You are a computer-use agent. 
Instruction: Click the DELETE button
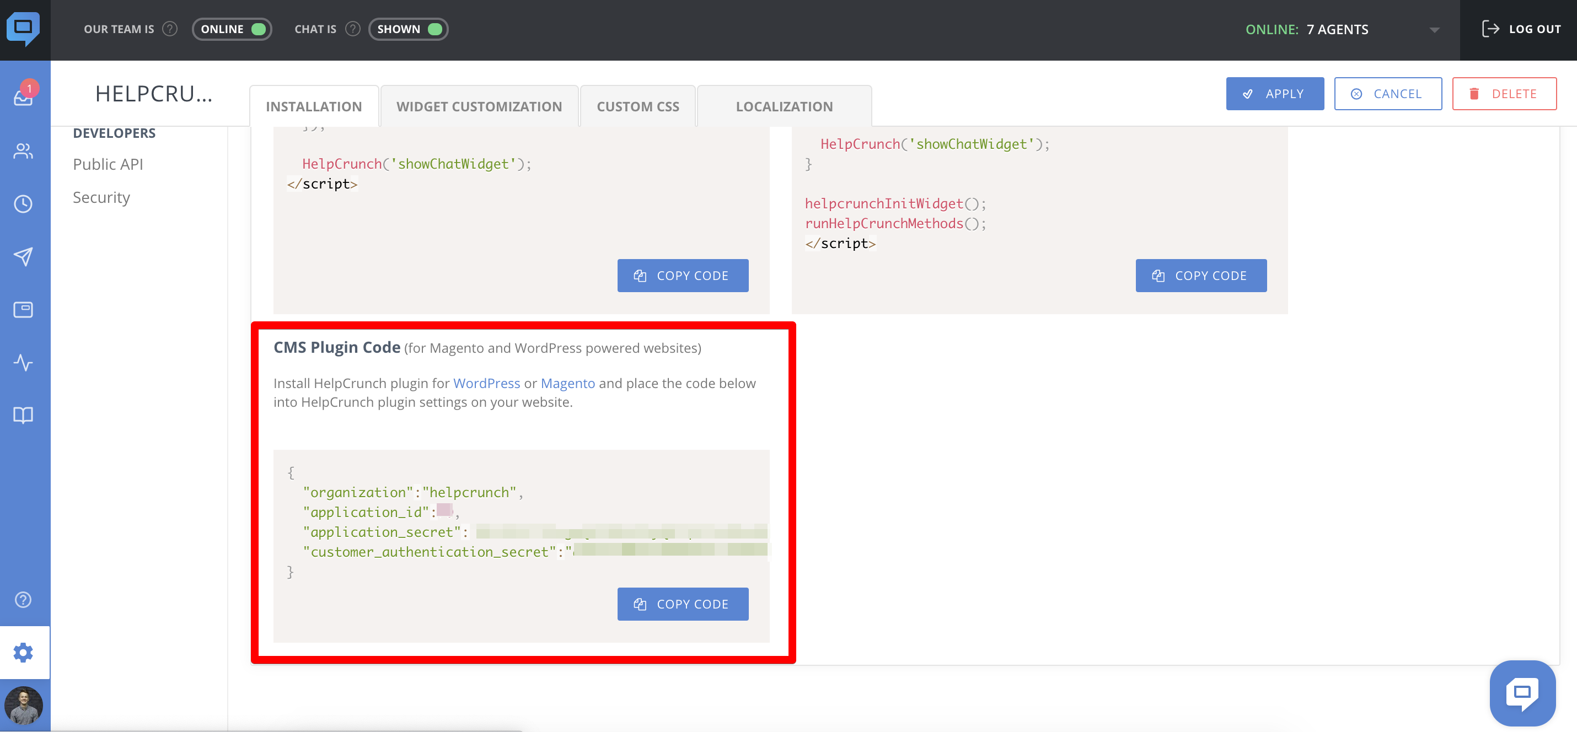coord(1504,94)
